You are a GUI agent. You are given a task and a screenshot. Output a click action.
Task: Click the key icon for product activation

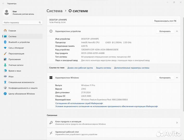[x=51, y=123]
